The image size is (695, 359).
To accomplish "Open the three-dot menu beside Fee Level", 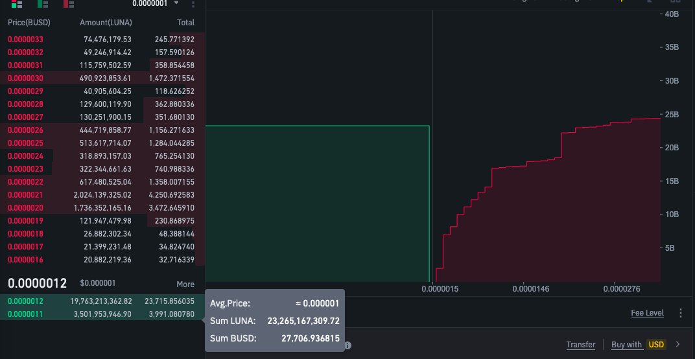I will (x=680, y=313).
